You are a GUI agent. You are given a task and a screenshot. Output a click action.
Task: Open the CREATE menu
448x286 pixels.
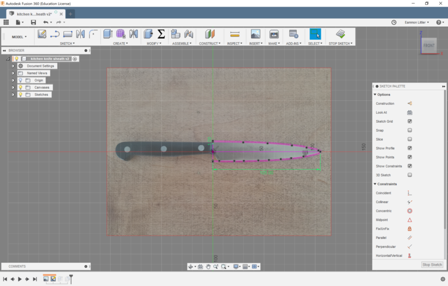pos(120,43)
